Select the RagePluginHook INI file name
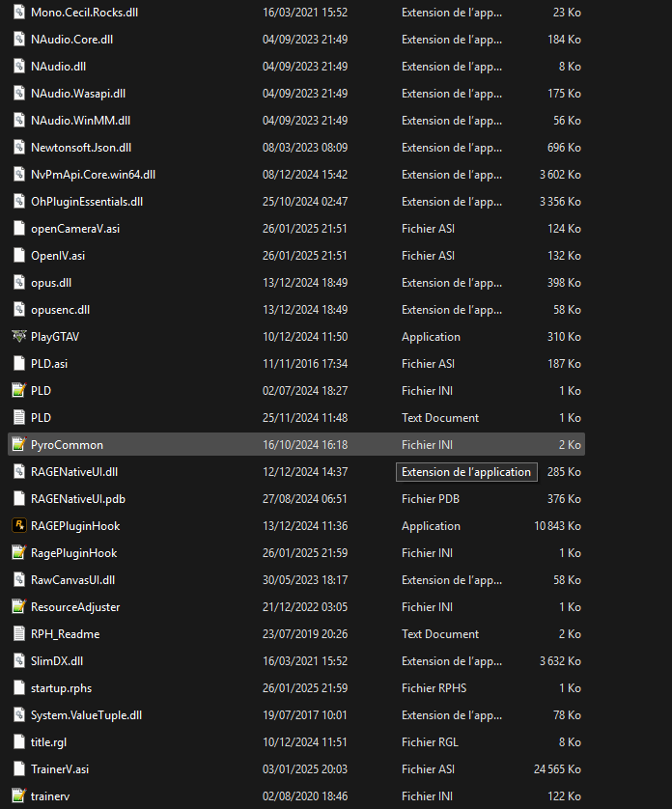The width and height of the screenshot is (672, 809). click(x=74, y=553)
